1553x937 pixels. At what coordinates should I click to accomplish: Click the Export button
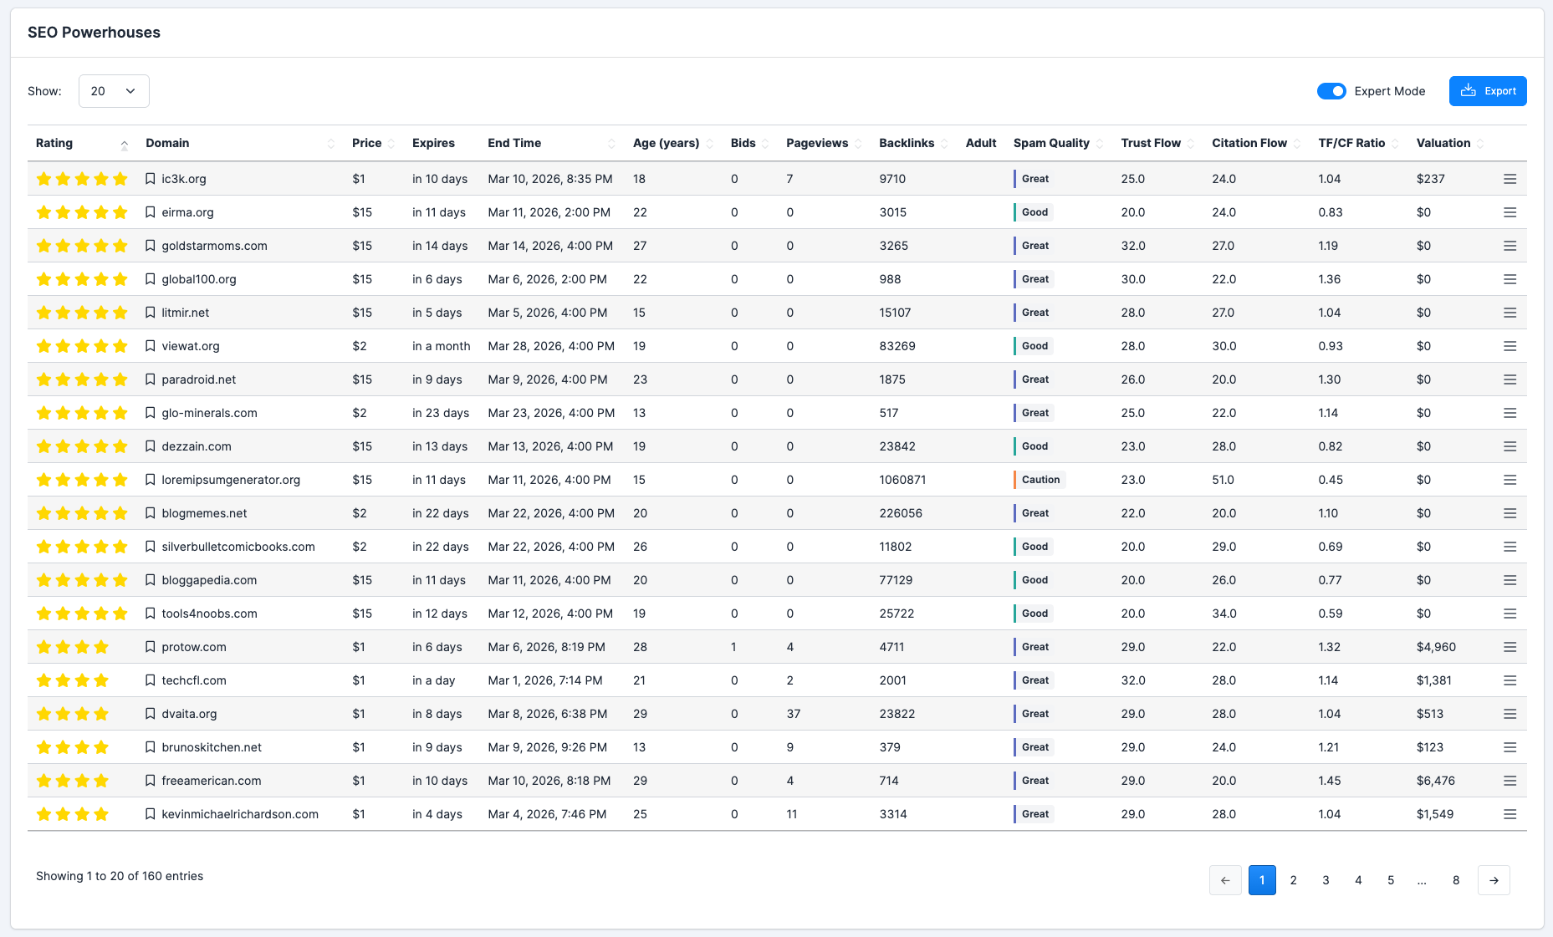pos(1488,90)
